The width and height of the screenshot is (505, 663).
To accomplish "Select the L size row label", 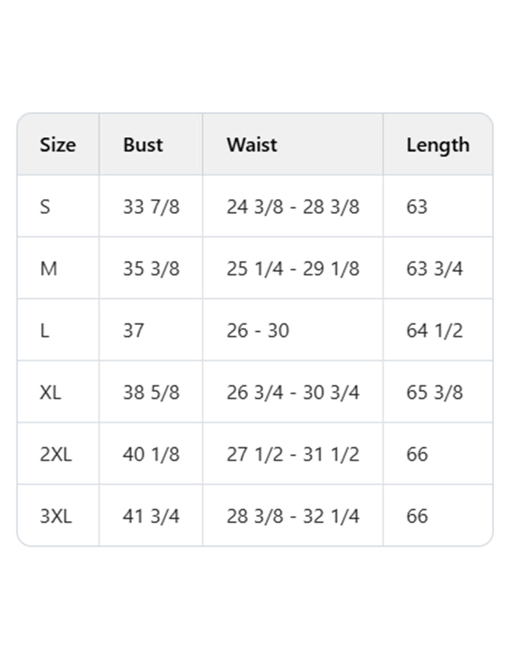I will [x=44, y=330].
